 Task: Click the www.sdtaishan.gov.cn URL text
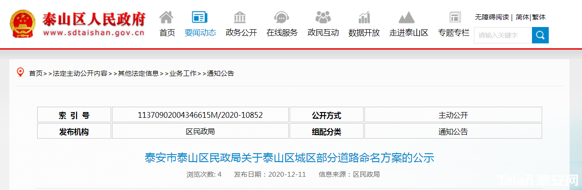pyautogui.click(x=94, y=33)
